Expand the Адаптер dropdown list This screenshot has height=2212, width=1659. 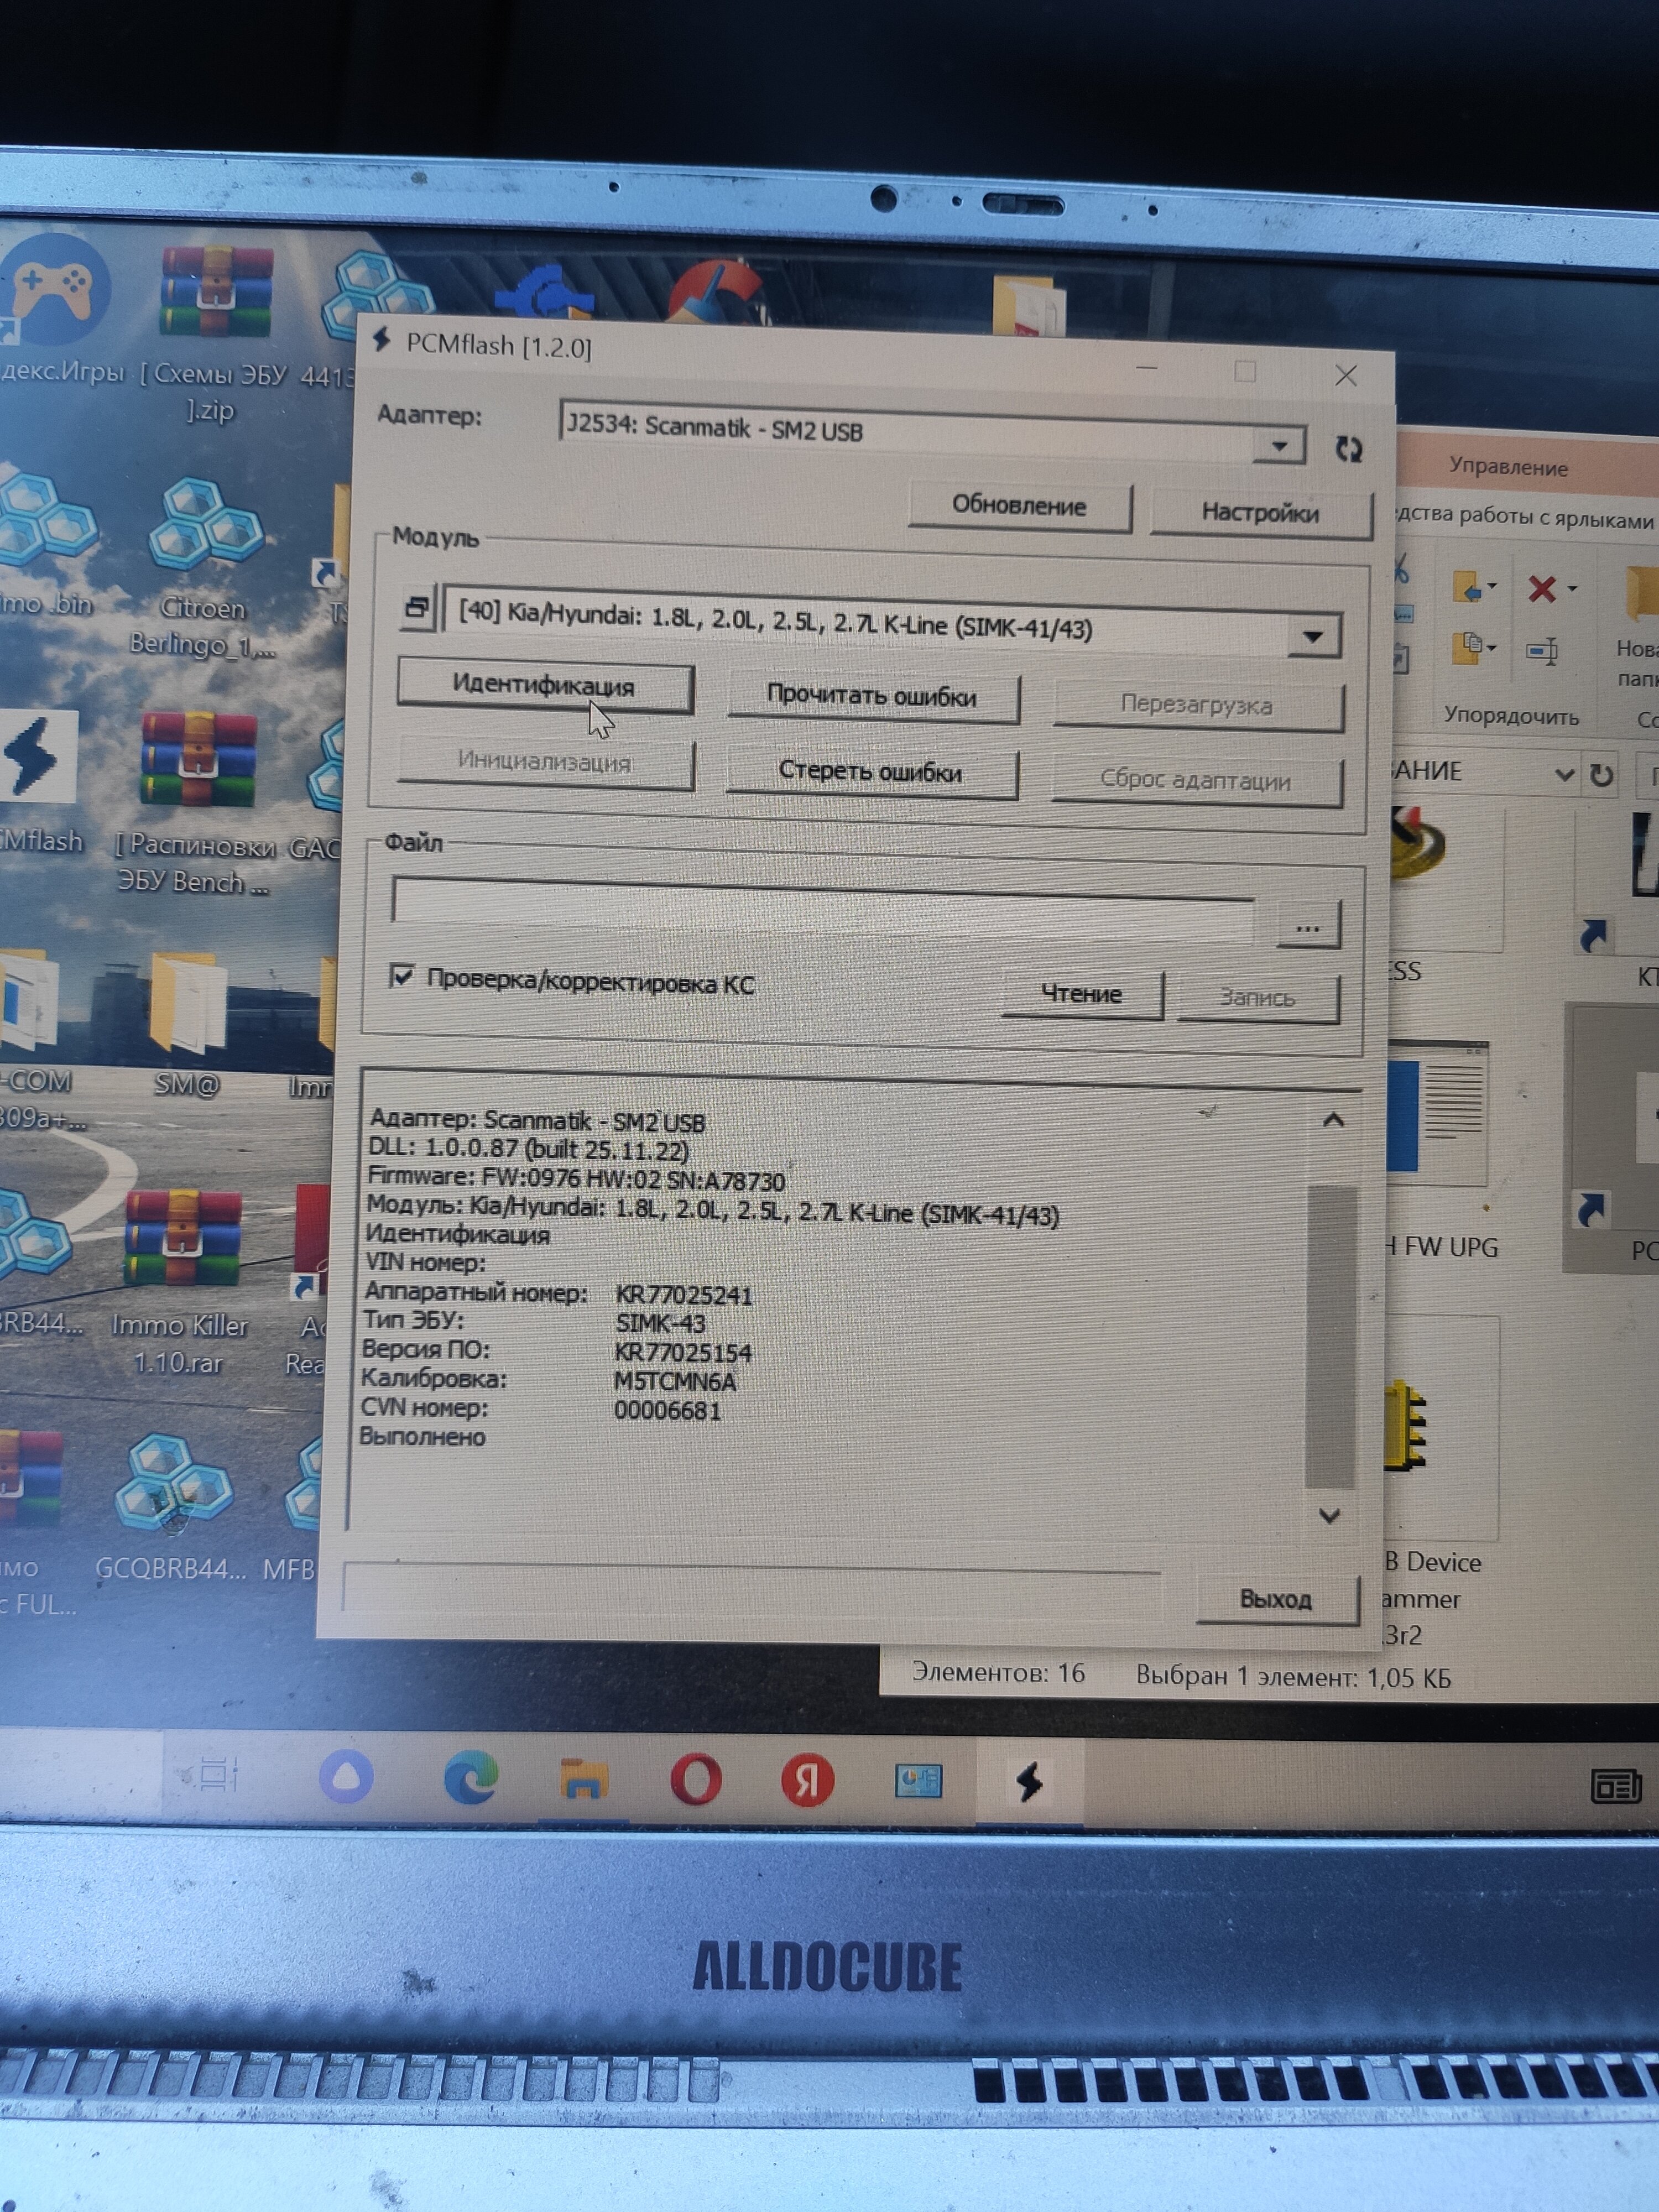click(1279, 446)
